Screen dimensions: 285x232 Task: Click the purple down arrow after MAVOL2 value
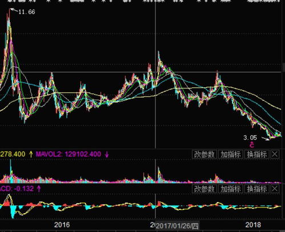(107, 154)
